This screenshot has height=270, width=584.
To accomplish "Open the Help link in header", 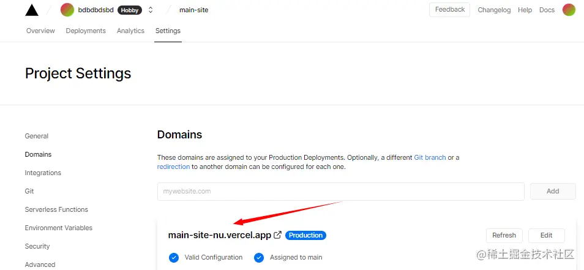I will pos(525,10).
